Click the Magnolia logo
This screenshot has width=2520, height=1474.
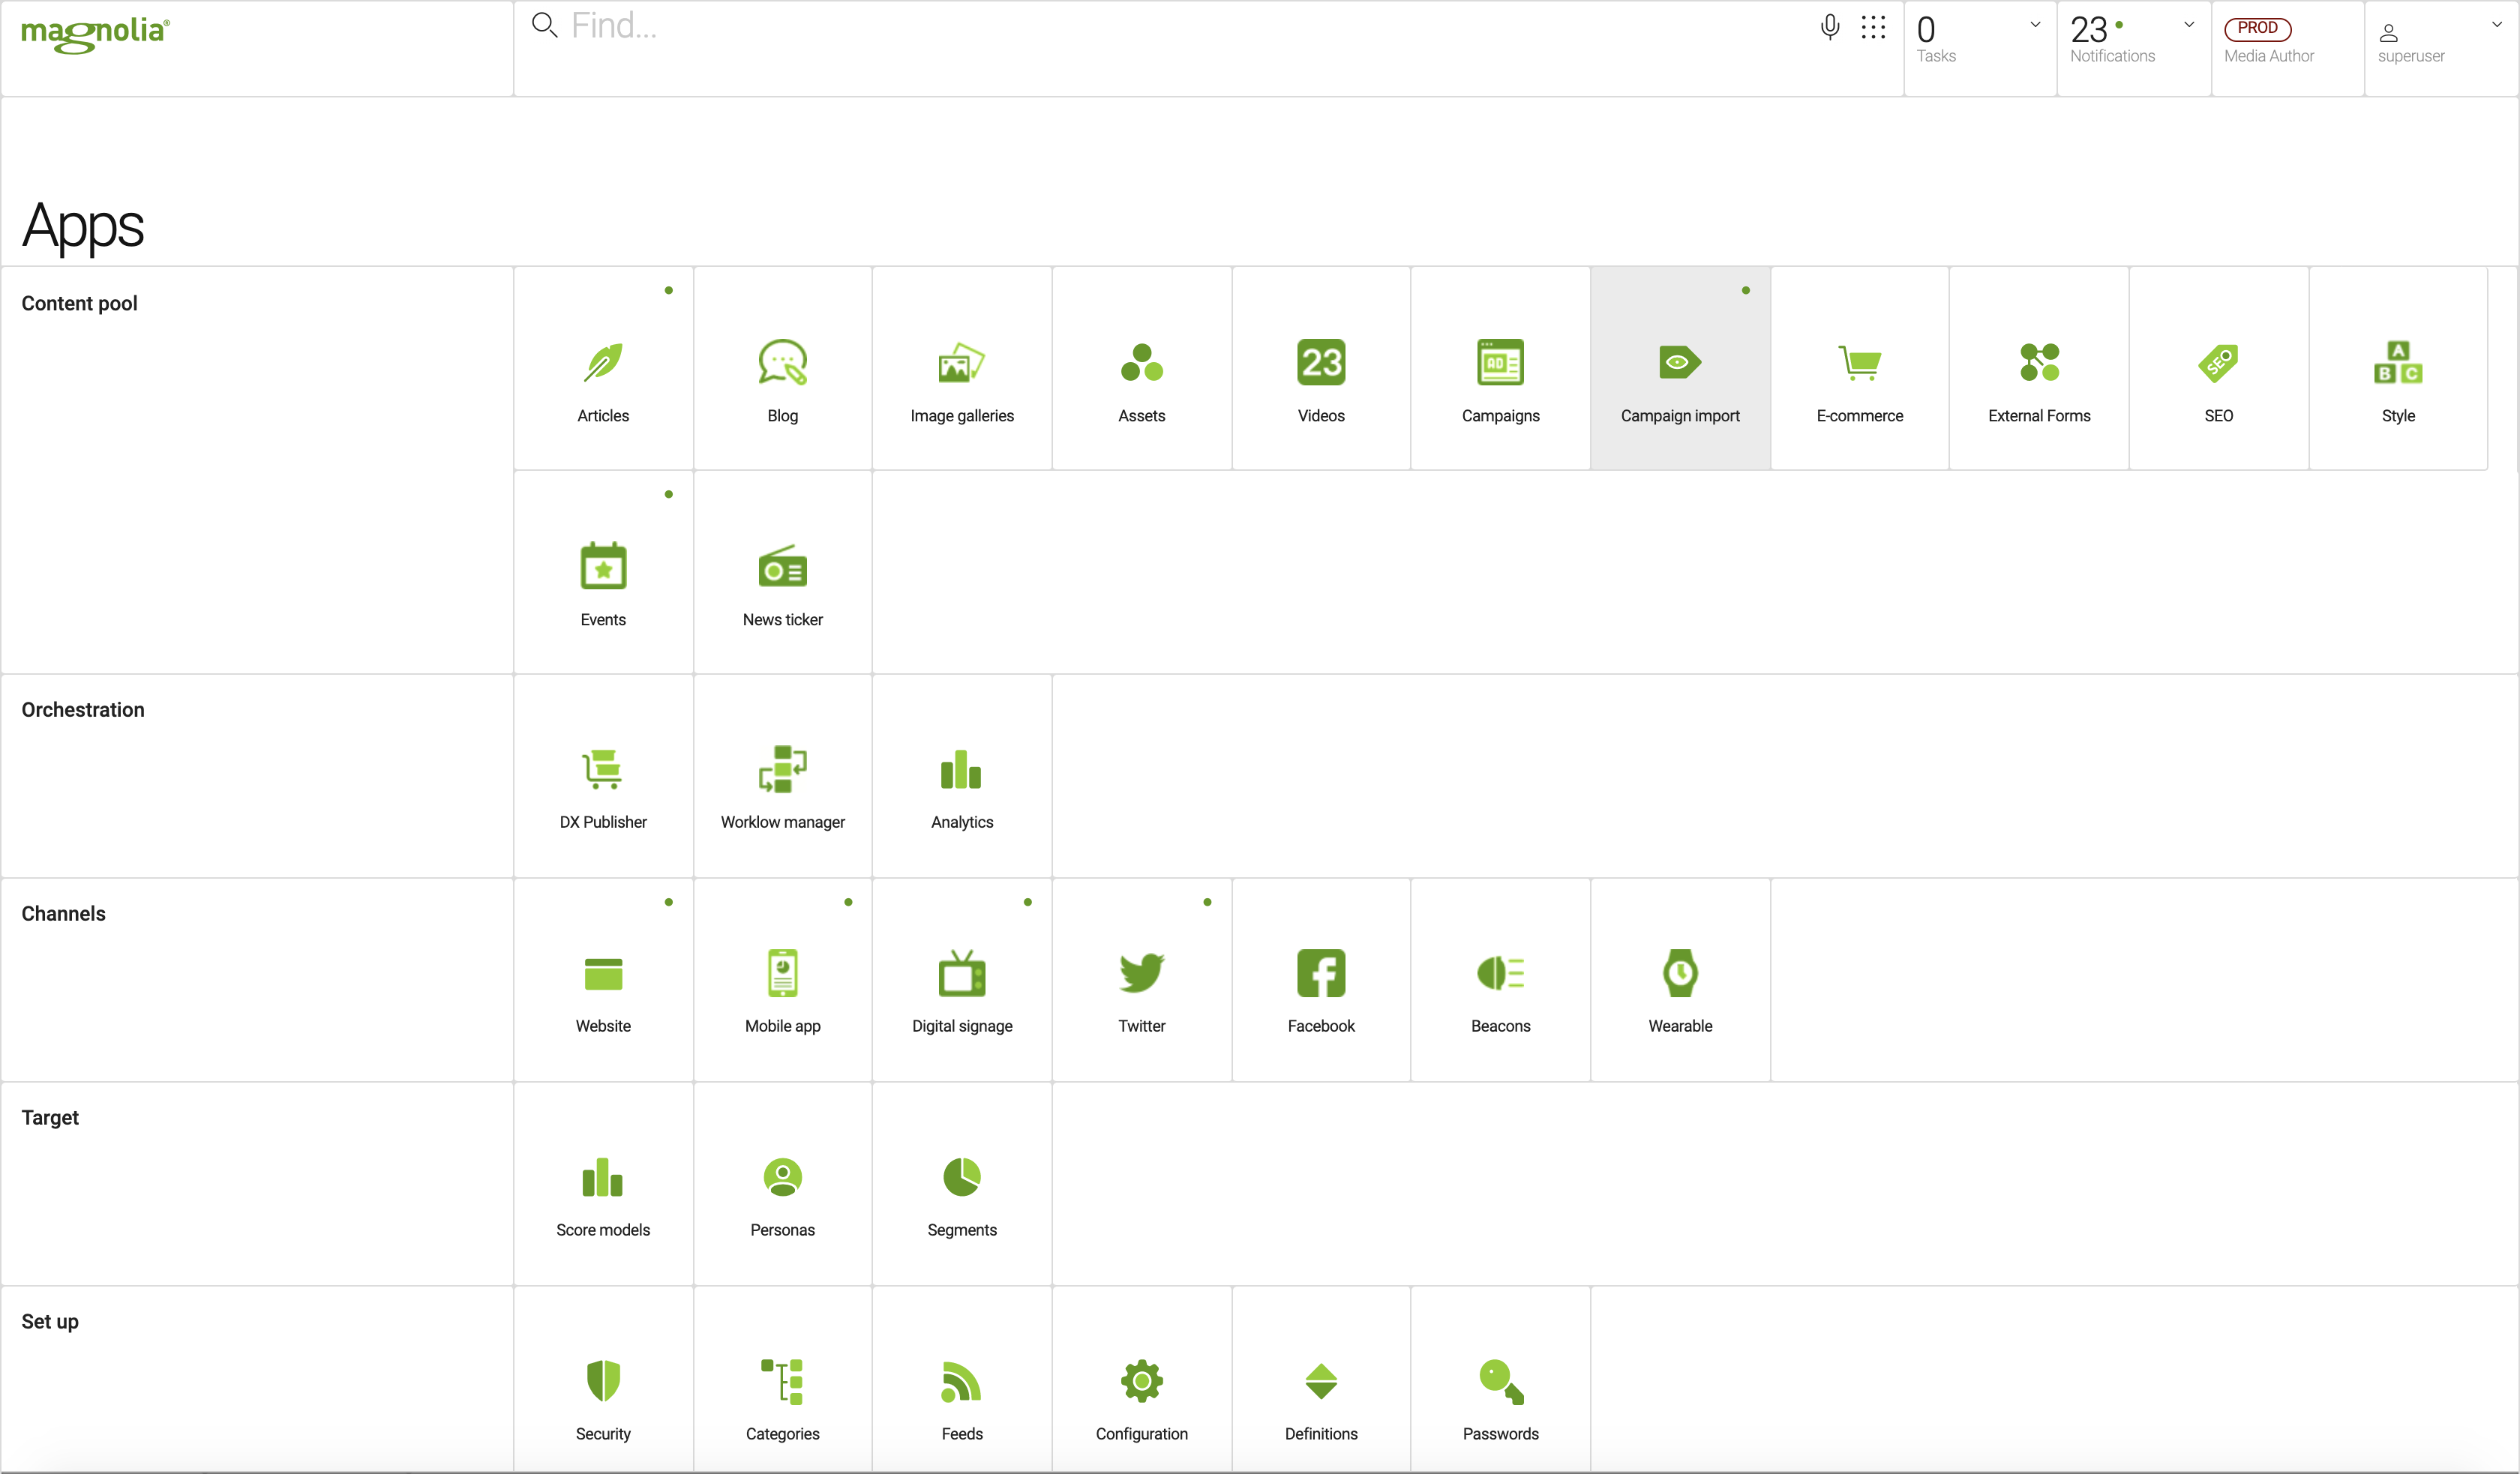[x=96, y=34]
